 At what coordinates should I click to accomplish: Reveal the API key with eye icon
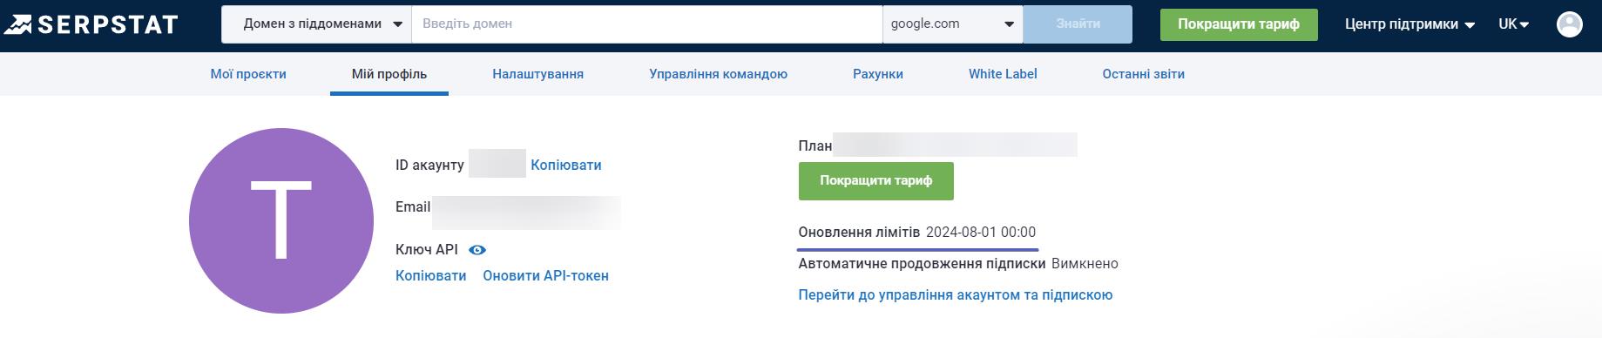[477, 250]
